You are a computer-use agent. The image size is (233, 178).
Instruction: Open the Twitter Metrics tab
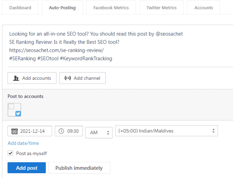(161, 8)
